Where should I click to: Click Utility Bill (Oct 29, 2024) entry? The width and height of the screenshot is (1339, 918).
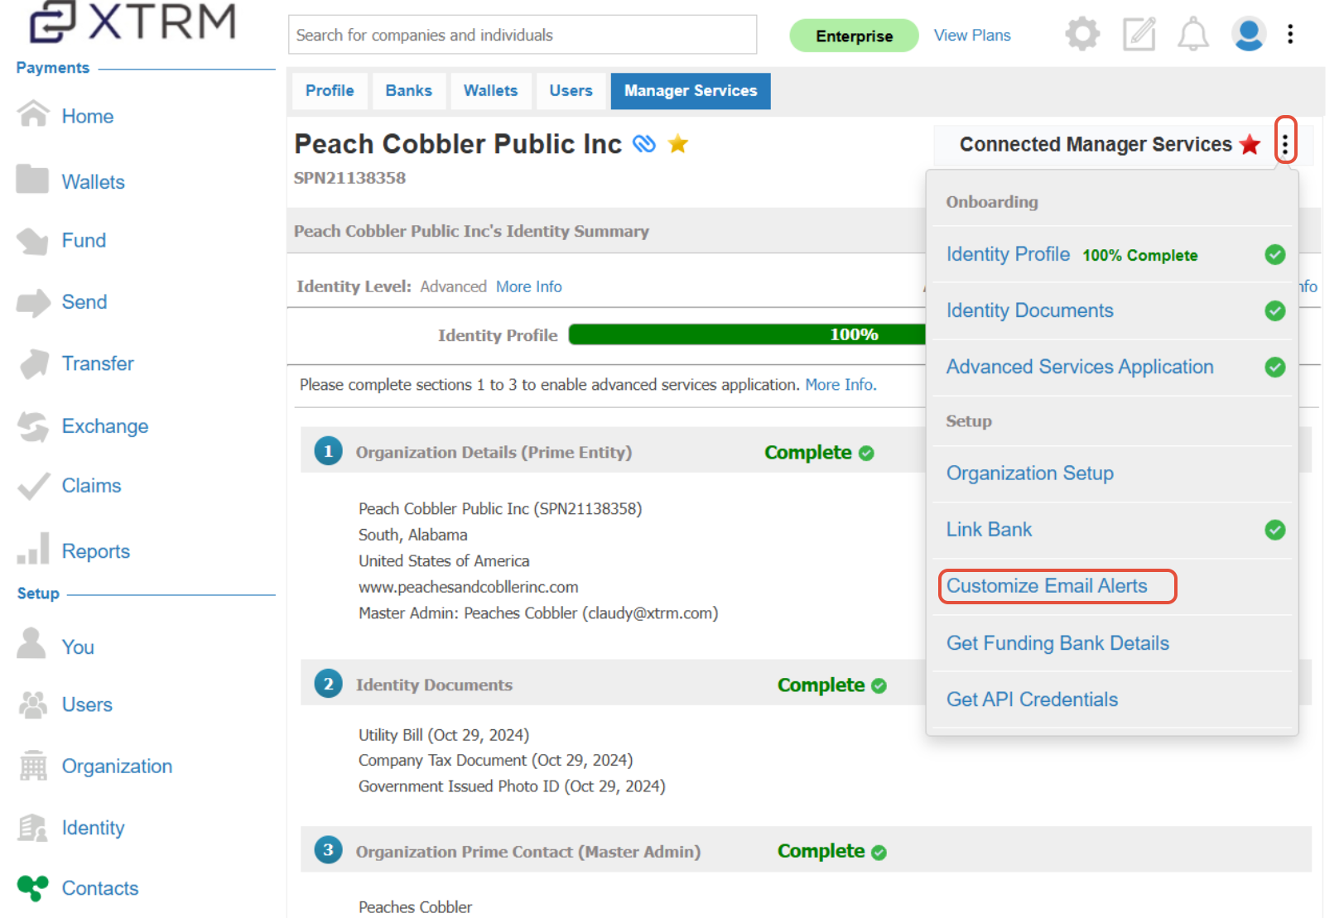[x=444, y=735]
